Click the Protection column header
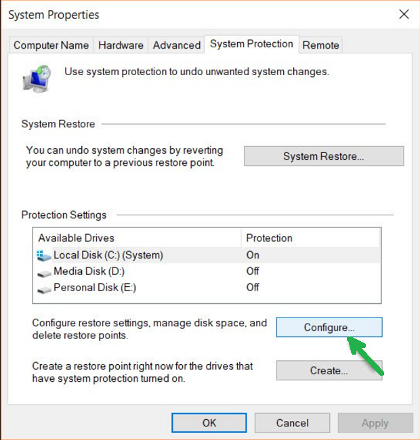The image size is (420, 440). coord(269,238)
